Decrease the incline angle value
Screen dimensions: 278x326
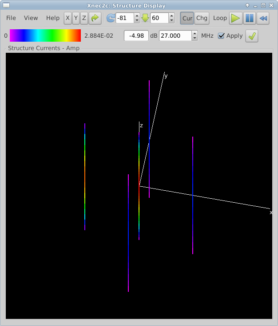tap(171, 20)
